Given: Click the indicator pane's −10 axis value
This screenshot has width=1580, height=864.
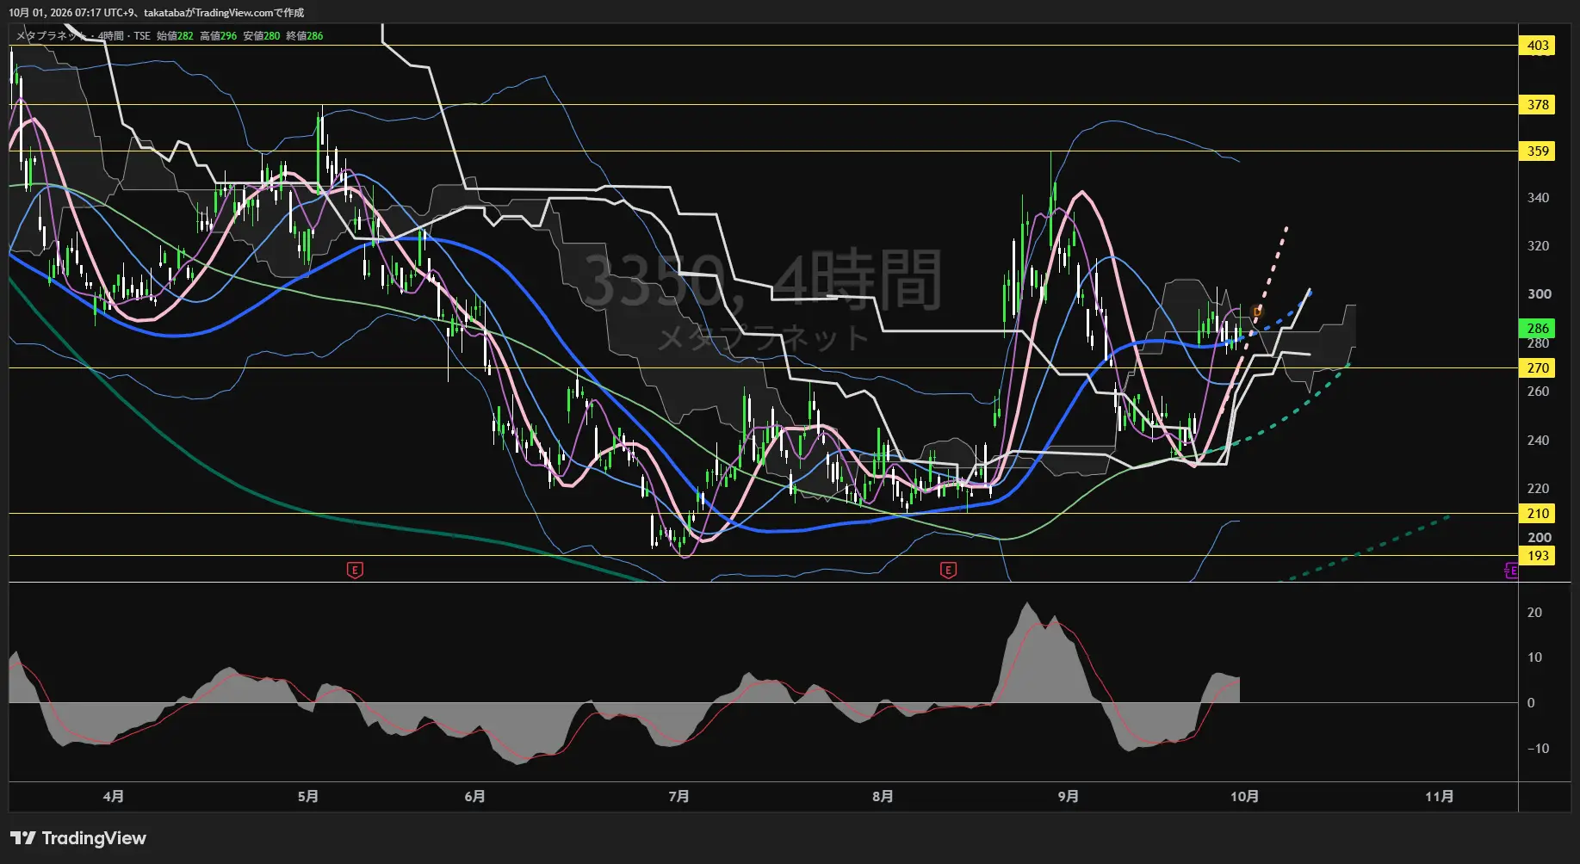Looking at the screenshot, I should 1538,749.
